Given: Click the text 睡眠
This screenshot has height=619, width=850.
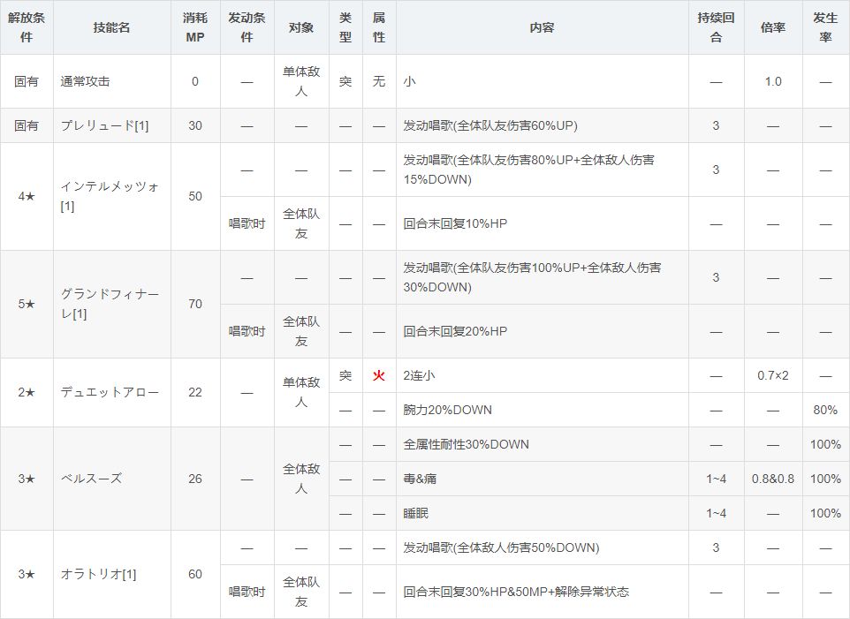Looking at the screenshot, I should click(x=416, y=513).
